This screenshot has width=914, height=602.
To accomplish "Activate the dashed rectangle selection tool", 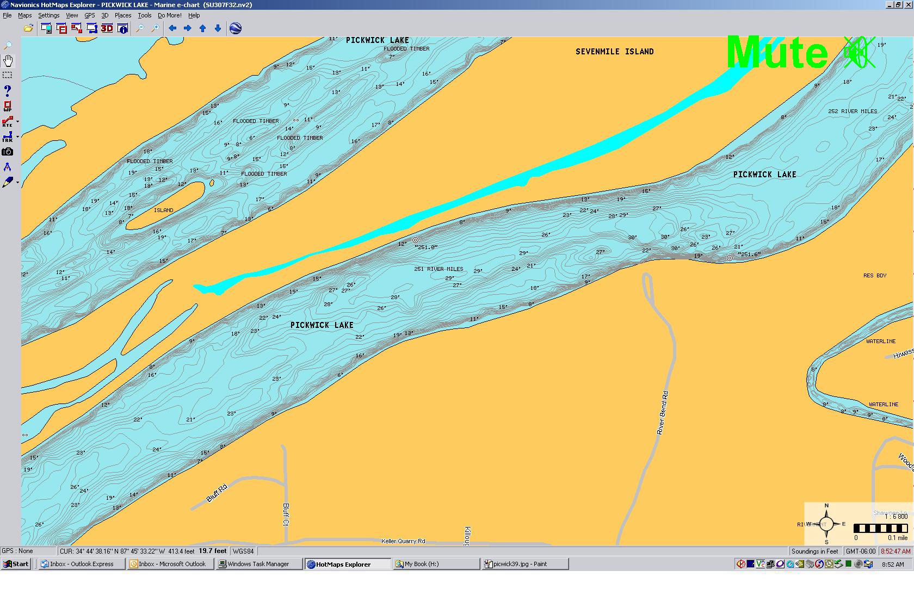I will pos(8,75).
